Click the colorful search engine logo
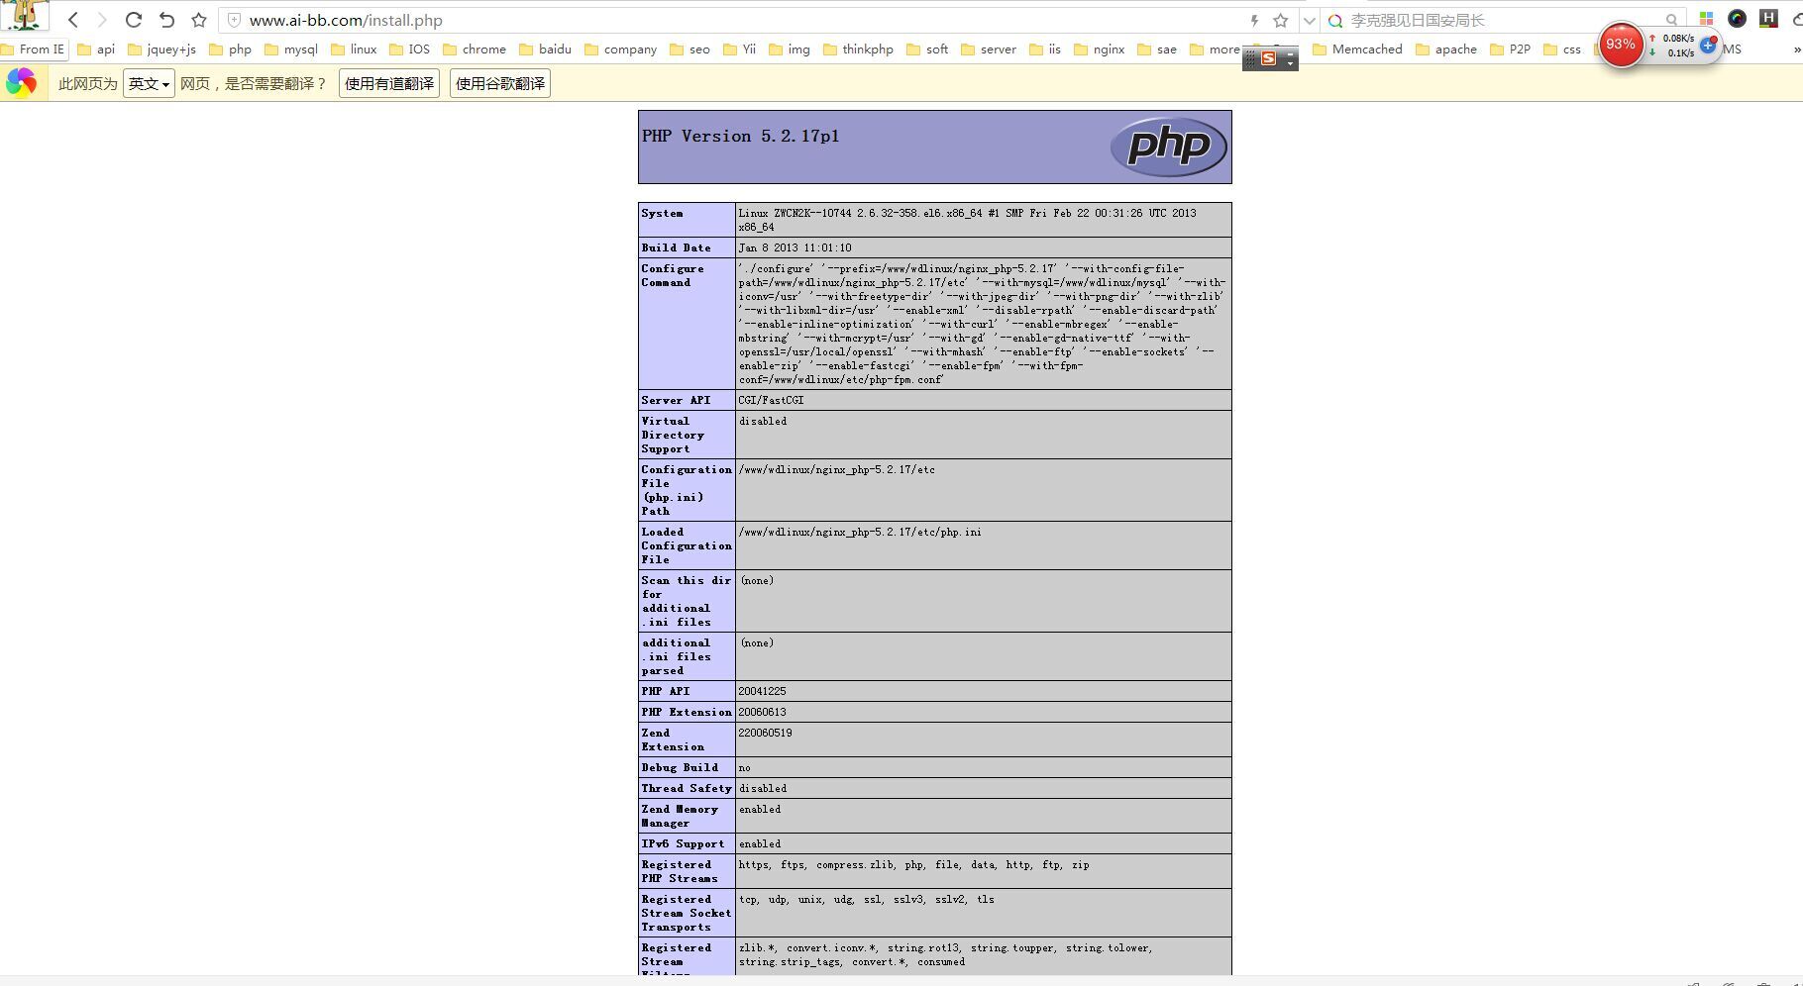 click(1335, 20)
